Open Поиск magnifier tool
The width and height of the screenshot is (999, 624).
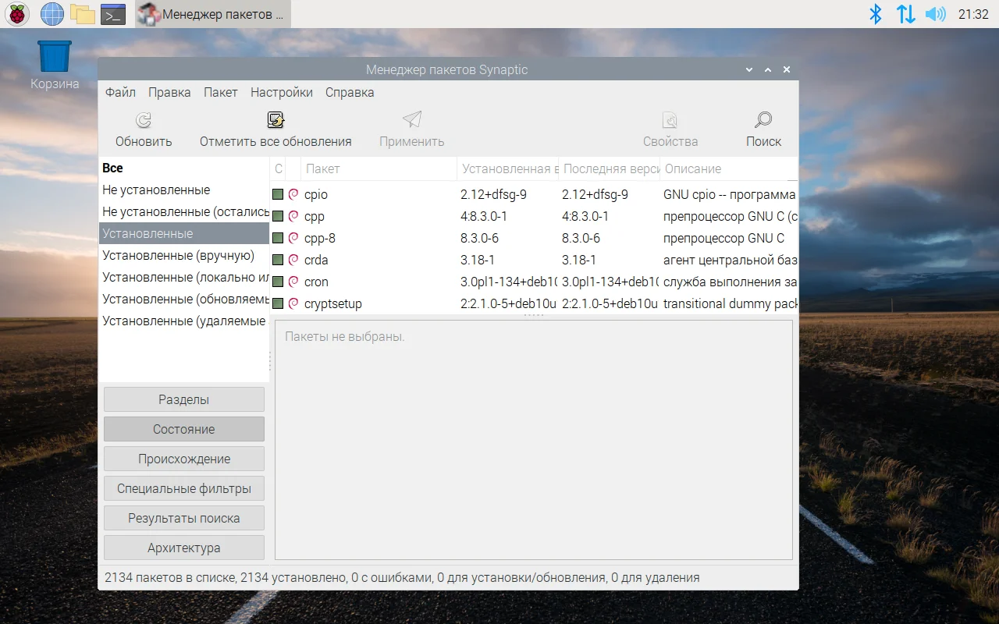[x=763, y=120]
